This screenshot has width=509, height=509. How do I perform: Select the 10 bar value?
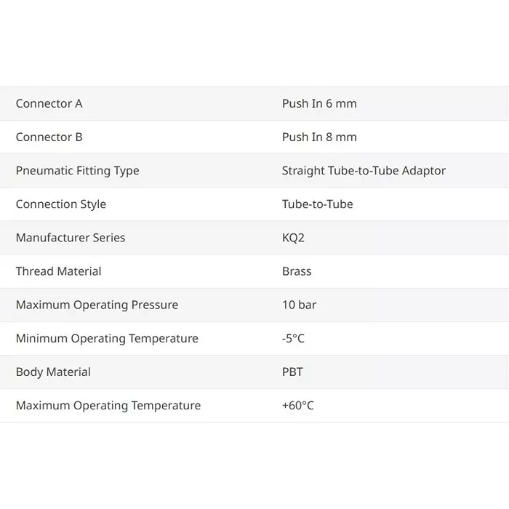coord(299,305)
